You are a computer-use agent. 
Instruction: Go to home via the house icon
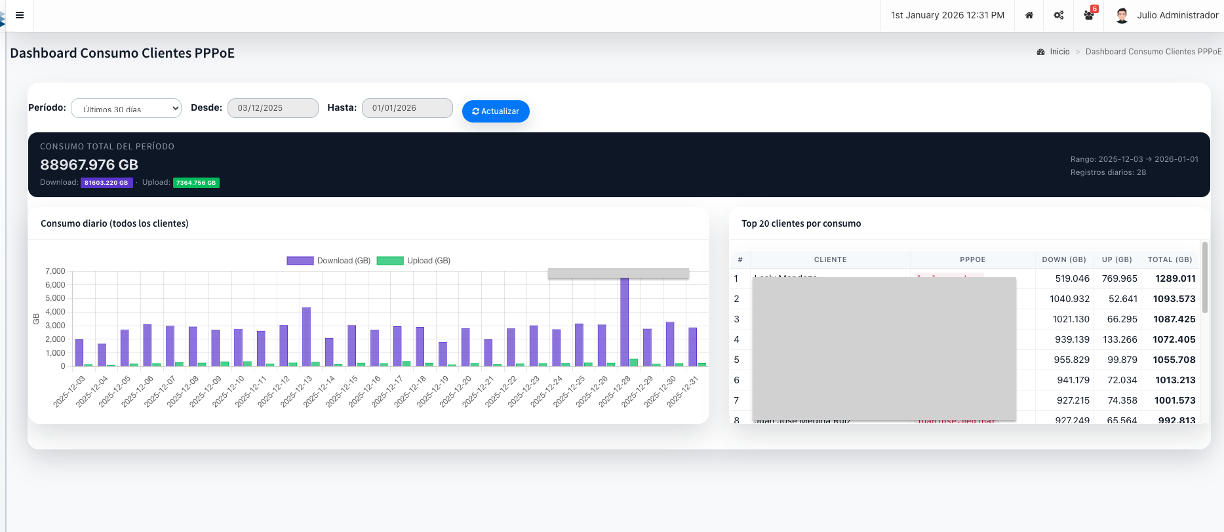click(x=1029, y=15)
